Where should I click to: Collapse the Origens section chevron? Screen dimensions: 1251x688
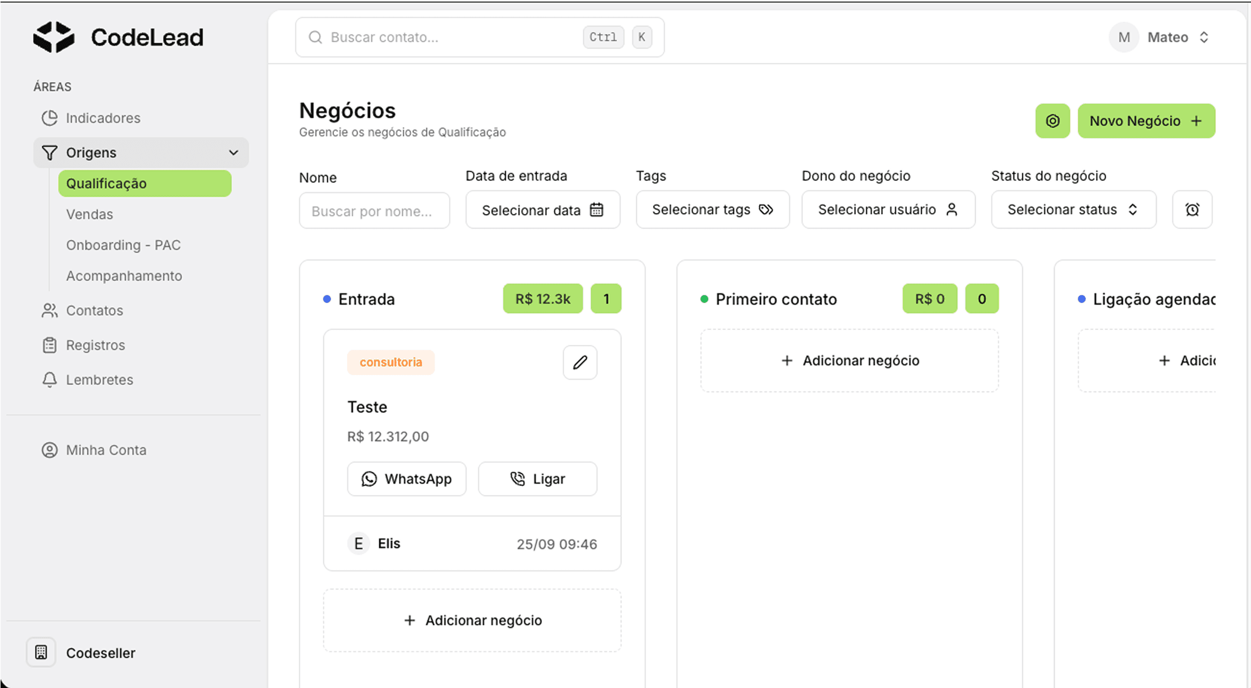coord(233,152)
